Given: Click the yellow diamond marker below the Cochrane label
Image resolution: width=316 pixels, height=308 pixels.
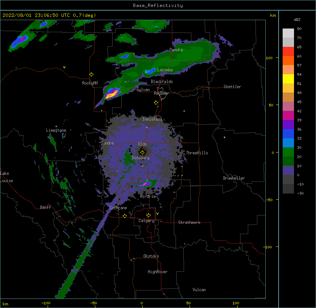Looking at the screenshot, I should [125, 216].
